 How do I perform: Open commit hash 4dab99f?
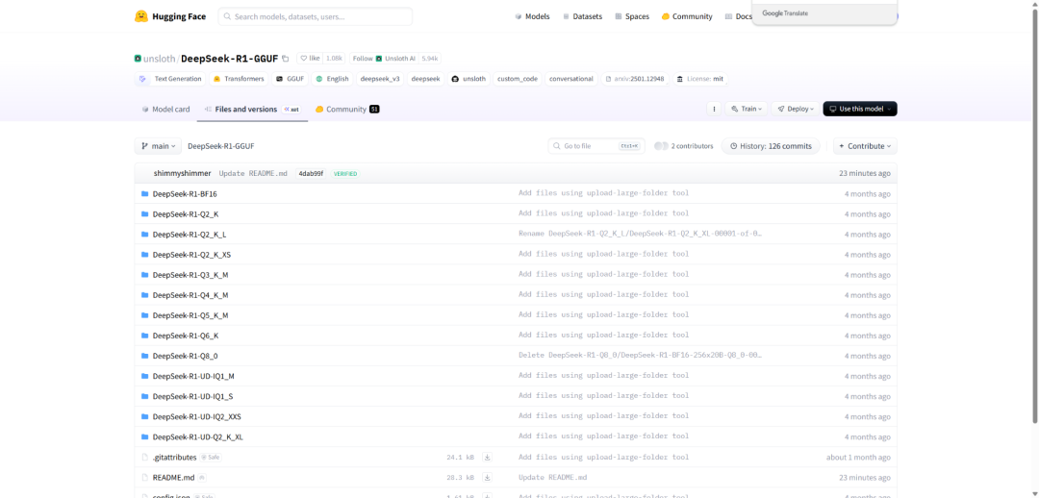point(311,173)
